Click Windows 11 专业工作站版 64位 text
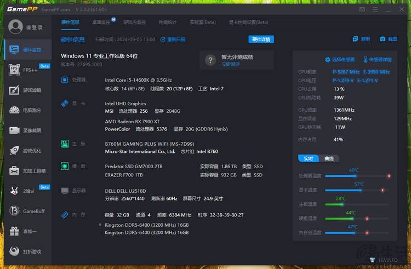 99,56
